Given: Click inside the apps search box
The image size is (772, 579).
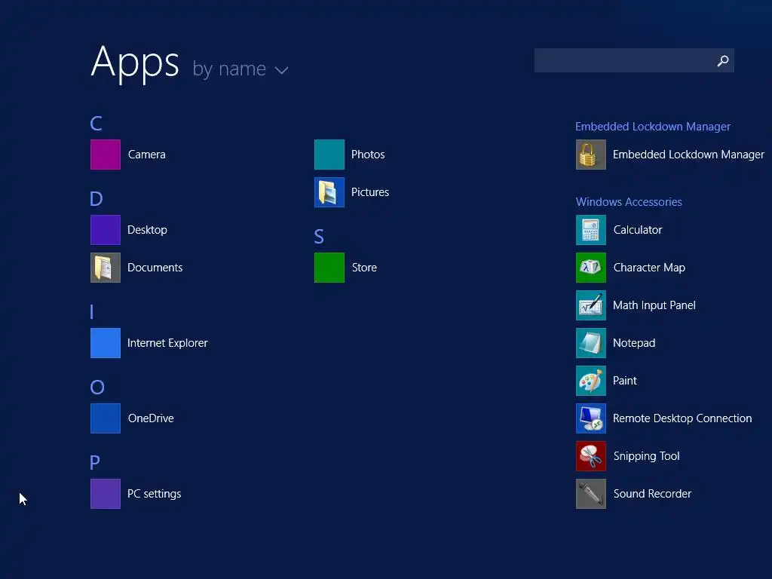Looking at the screenshot, I should pos(634,60).
